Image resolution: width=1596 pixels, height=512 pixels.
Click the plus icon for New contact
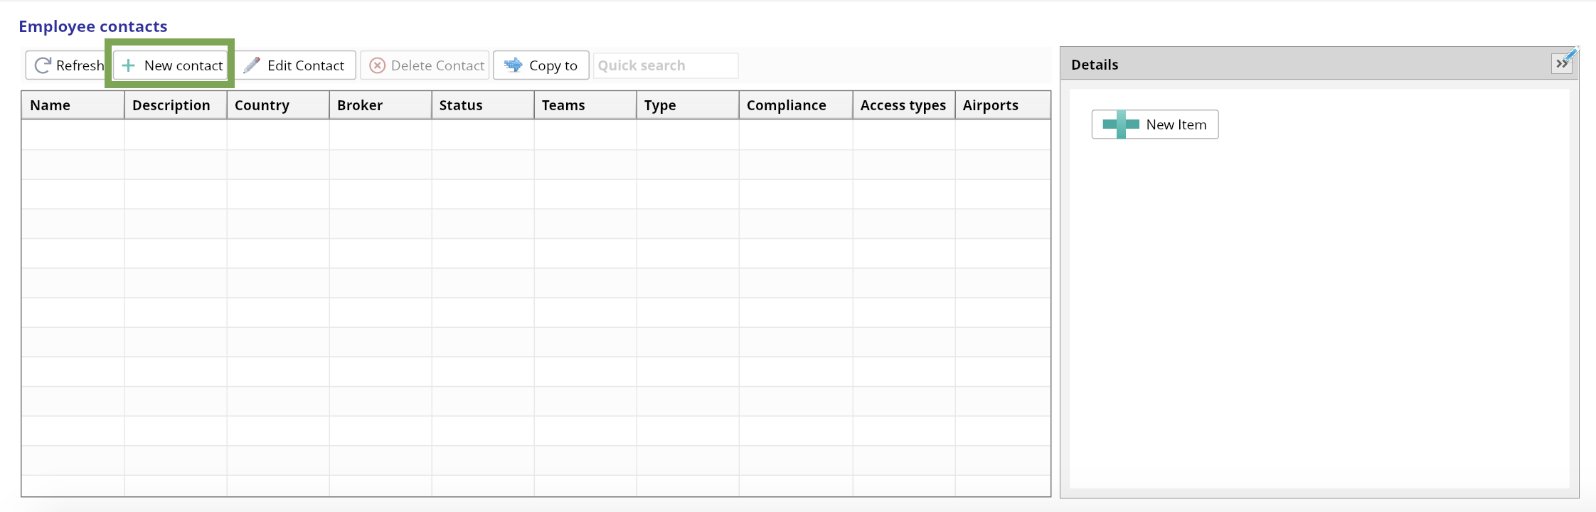pos(129,65)
